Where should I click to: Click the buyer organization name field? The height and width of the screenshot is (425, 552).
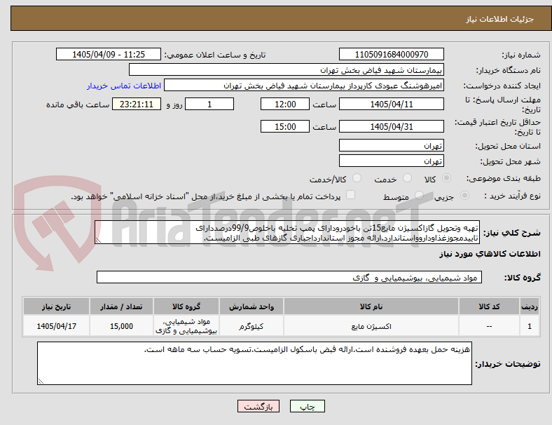[287, 69]
